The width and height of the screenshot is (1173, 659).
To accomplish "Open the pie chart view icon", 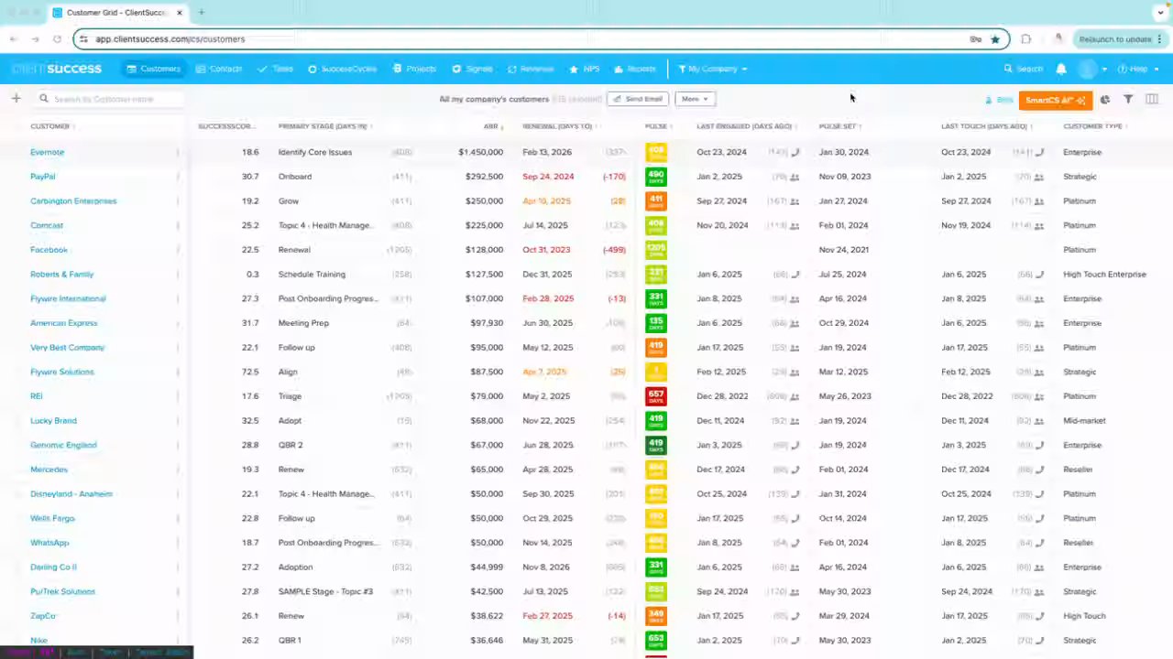I will click(1105, 100).
